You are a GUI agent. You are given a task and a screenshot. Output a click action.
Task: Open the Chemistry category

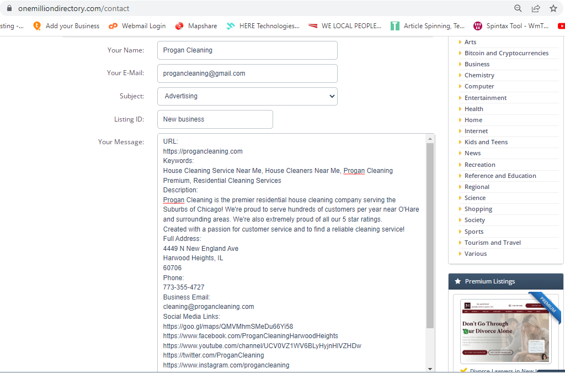(x=479, y=75)
